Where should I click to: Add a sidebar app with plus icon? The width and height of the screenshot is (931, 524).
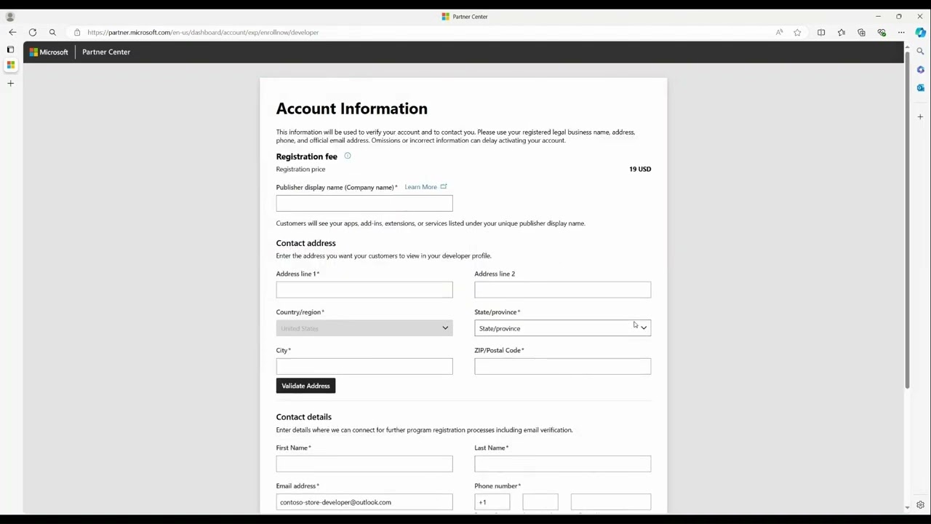920,116
